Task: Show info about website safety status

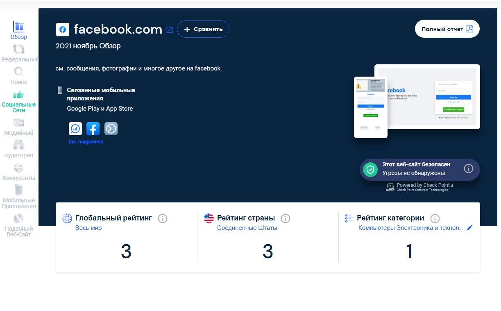Action: [x=469, y=168]
